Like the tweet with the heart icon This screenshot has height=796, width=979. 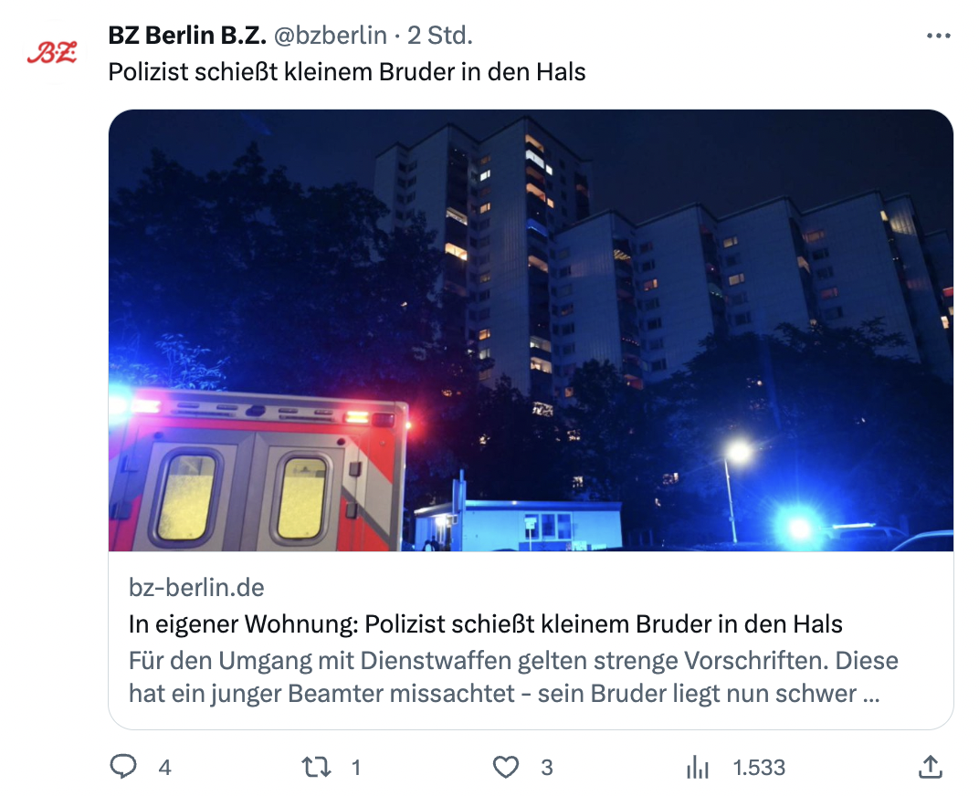click(506, 767)
